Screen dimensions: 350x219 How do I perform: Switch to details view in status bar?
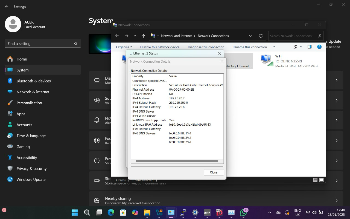coord(315,180)
